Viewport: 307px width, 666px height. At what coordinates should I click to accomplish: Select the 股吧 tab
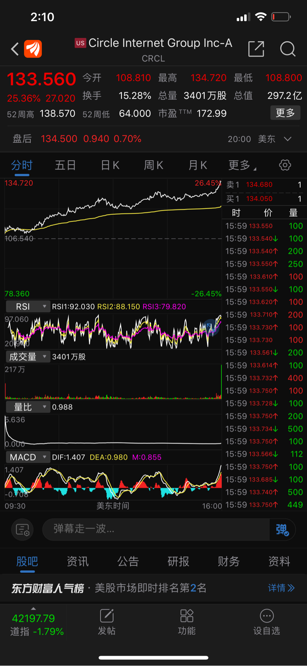tap(27, 561)
